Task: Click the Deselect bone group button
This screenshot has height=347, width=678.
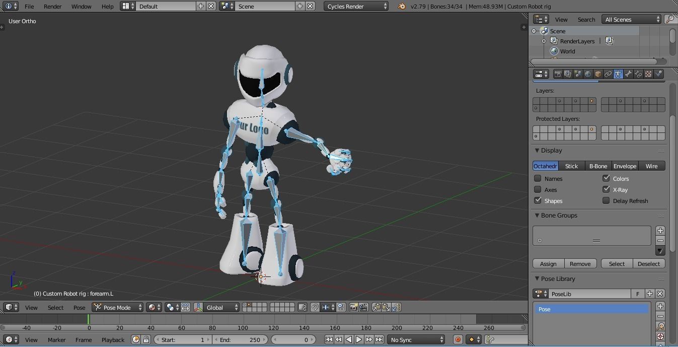Action: coord(649,264)
